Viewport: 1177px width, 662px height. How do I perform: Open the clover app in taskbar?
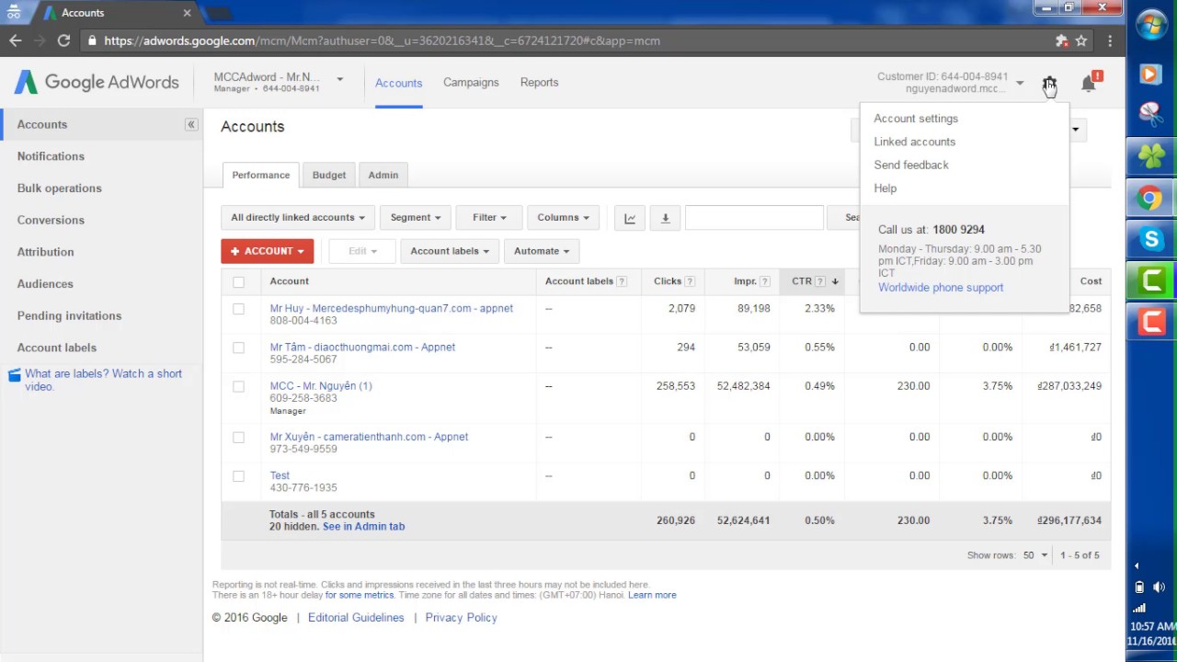(1151, 156)
